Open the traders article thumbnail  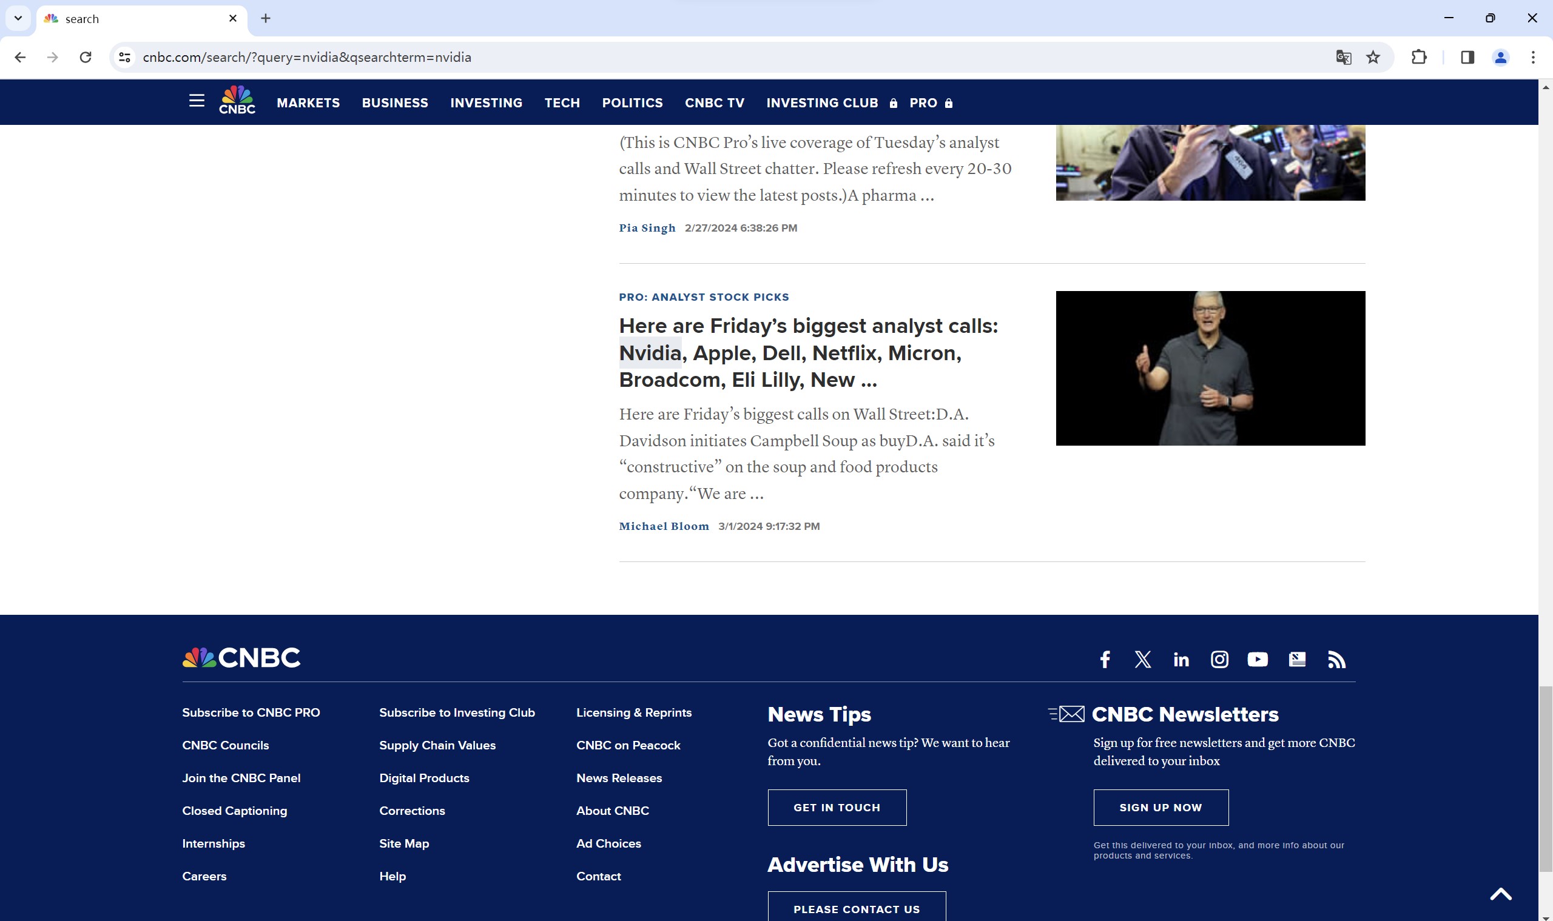click(1210, 162)
